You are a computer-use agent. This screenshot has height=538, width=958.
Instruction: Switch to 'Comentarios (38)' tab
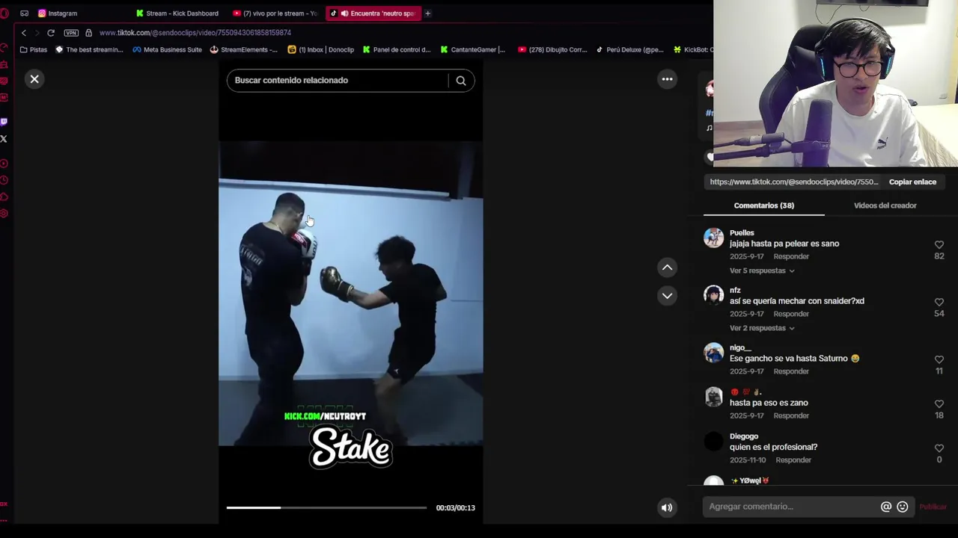763,205
